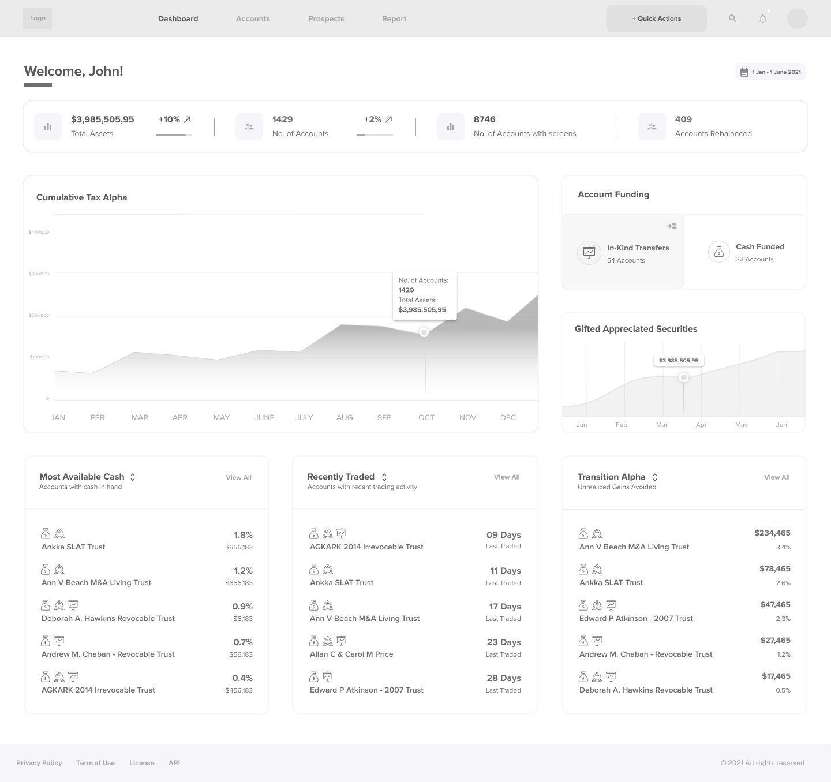Open the date range picker for 1 Jan - 1 June
831x782 pixels.
coord(770,72)
